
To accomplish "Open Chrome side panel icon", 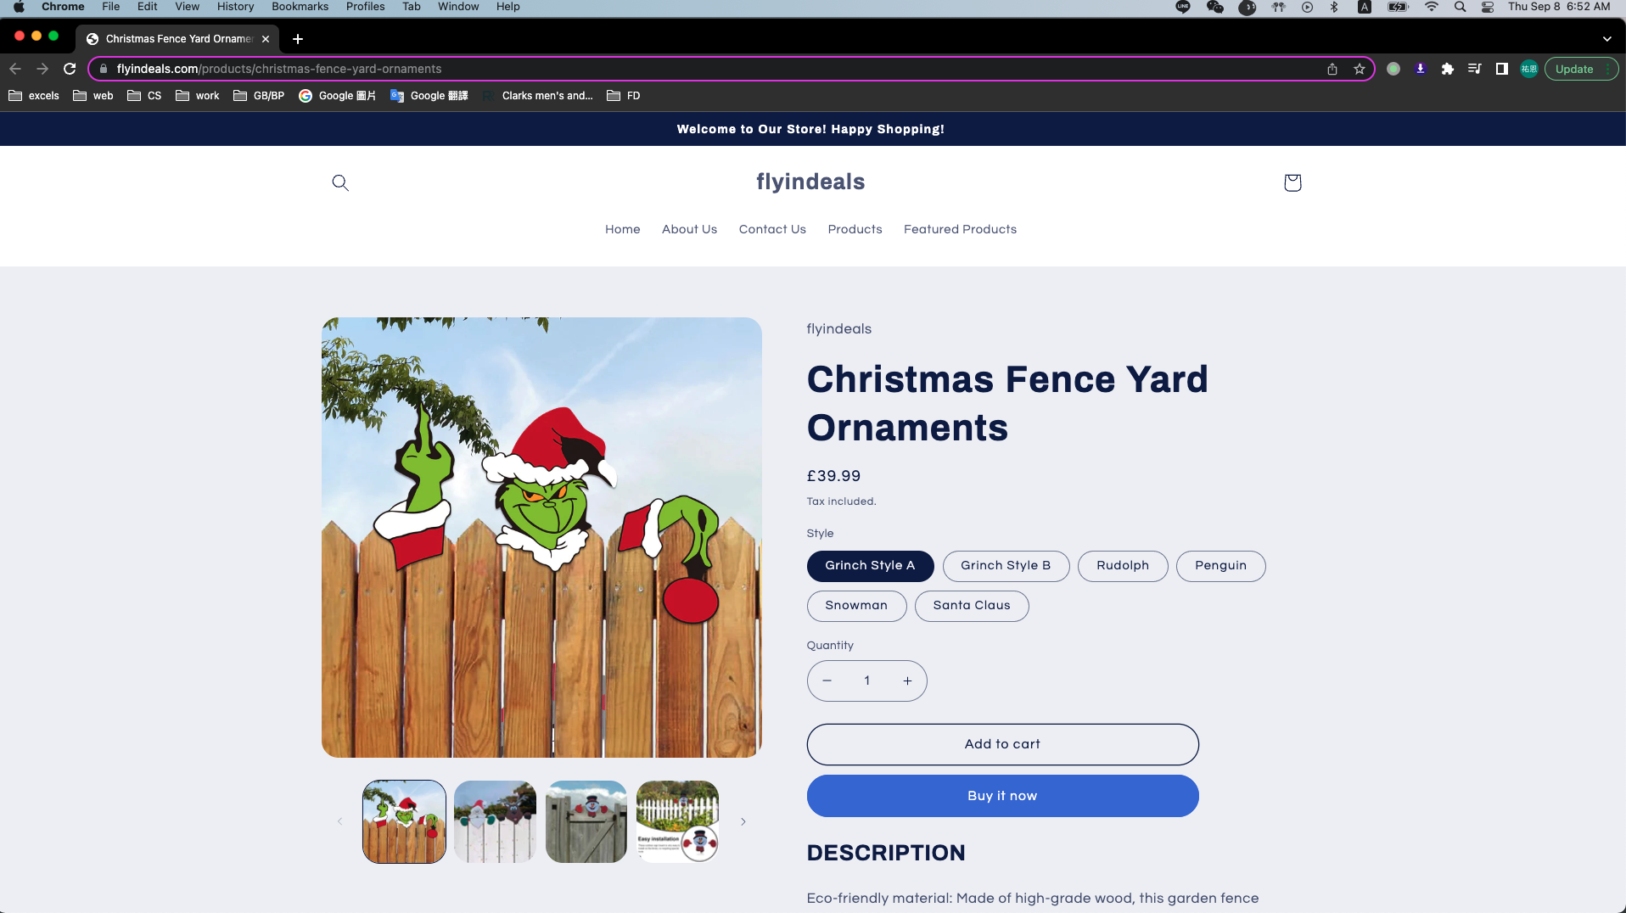I will 1502,69.
